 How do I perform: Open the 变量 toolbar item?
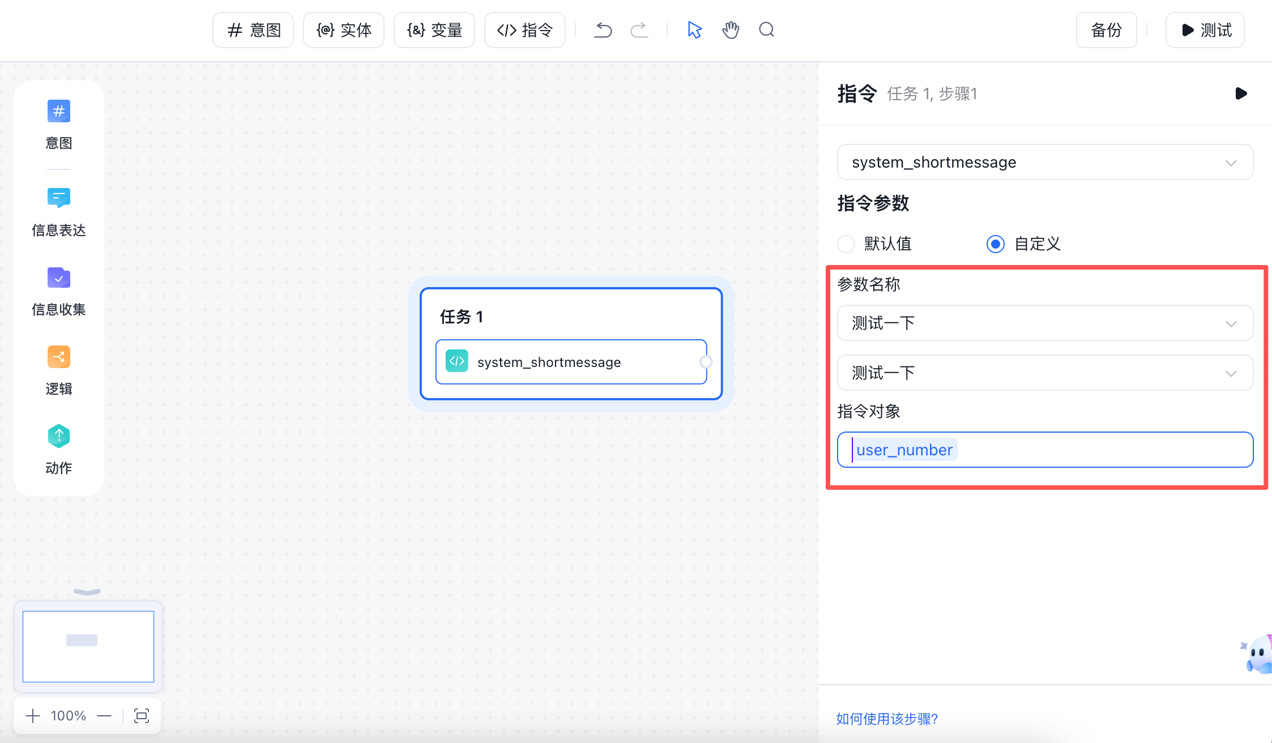pos(434,30)
